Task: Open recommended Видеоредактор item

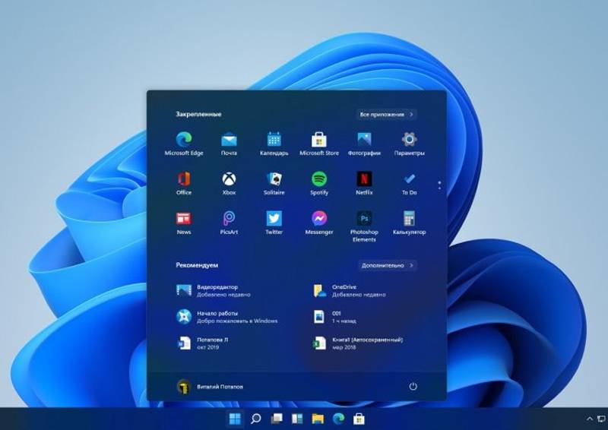Action: [213, 290]
